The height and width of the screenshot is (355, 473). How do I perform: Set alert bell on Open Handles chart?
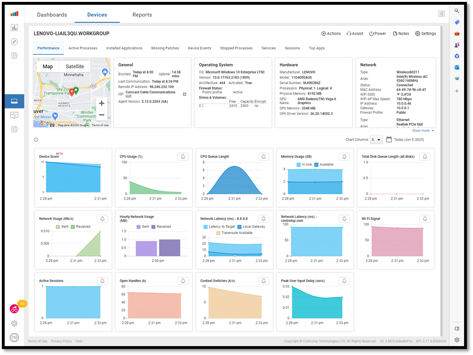click(x=183, y=281)
